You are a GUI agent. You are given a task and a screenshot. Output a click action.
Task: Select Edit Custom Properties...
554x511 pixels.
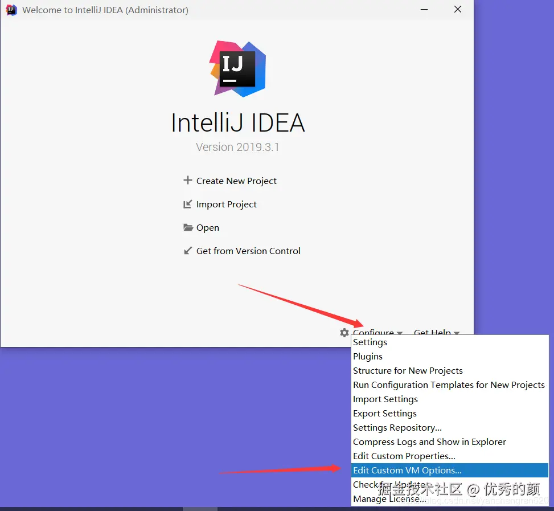449,456
